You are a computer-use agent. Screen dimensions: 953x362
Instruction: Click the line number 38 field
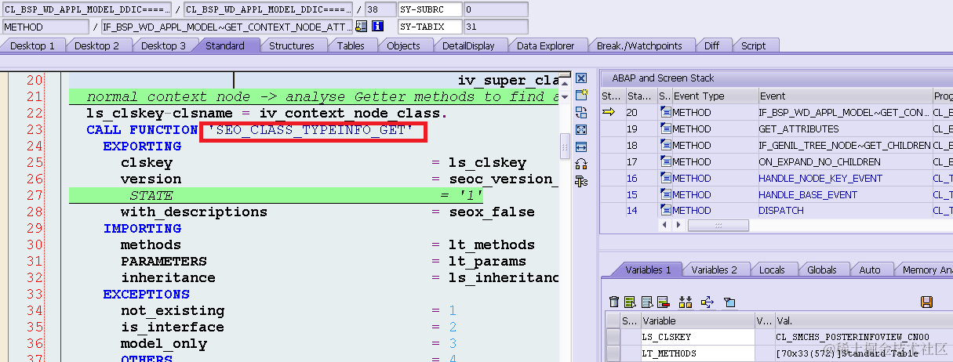click(x=380, y=9)
